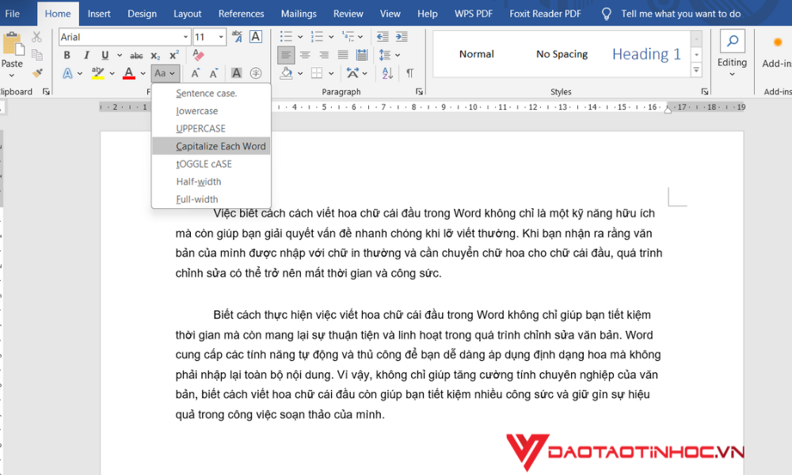Toggle center text alignment
Screen dimensions: 792x475
click(x=305, y=55)
